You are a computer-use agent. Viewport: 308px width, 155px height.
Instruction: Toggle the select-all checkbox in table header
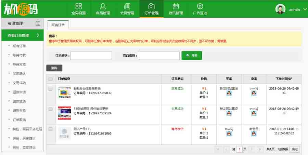pos(51,79)
